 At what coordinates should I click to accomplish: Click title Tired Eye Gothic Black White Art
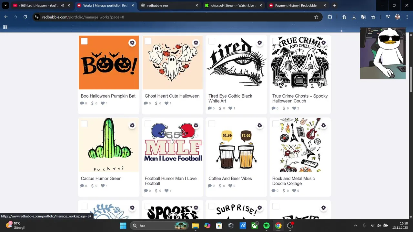230,99
